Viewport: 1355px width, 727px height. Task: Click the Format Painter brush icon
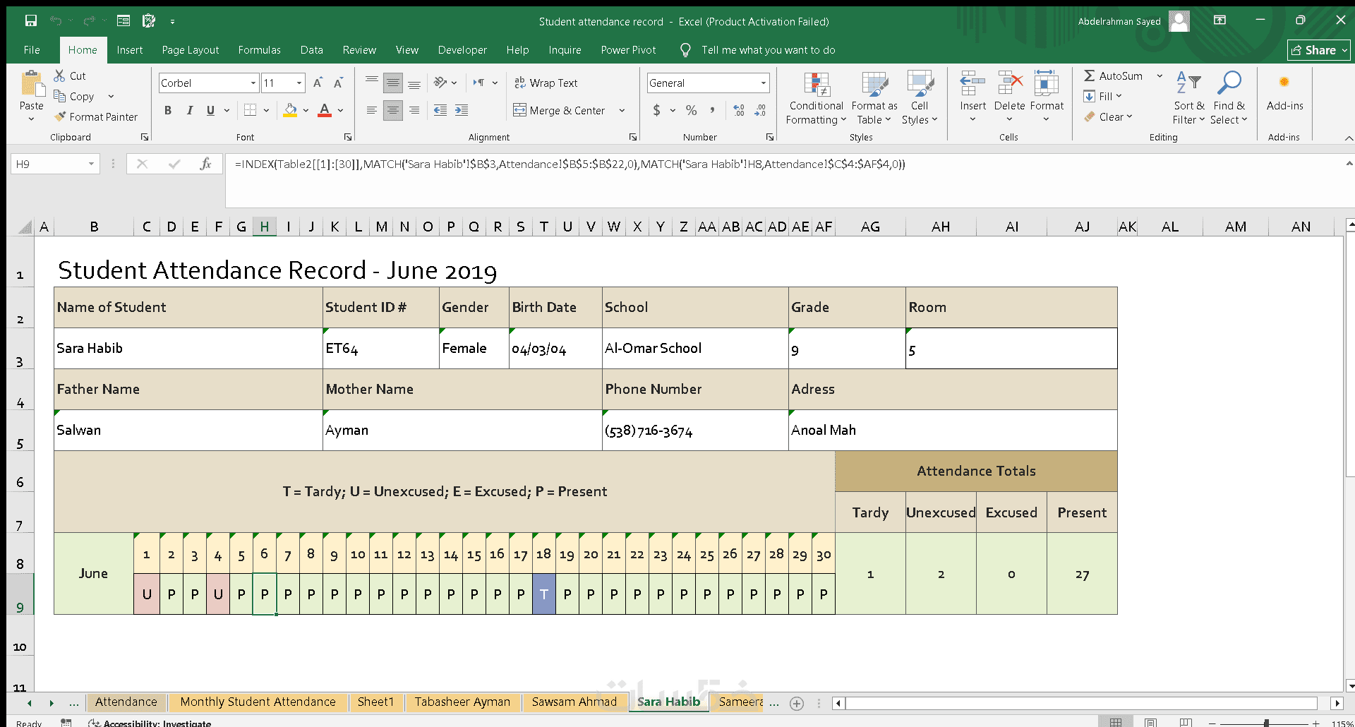[x=61, y=116]
